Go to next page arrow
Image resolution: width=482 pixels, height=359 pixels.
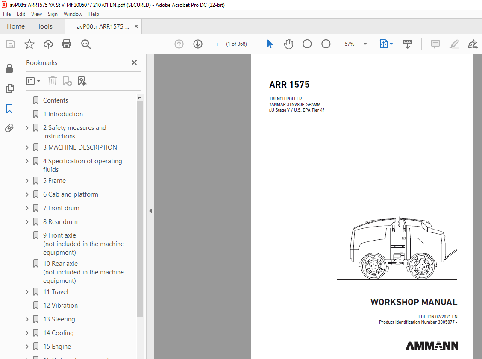198,44
